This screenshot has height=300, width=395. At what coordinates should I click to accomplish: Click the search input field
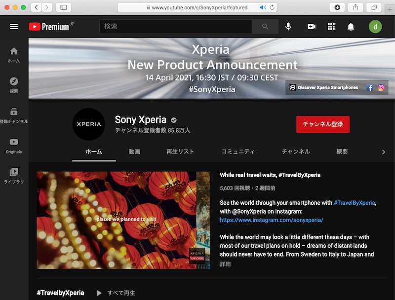click(173, 27)
